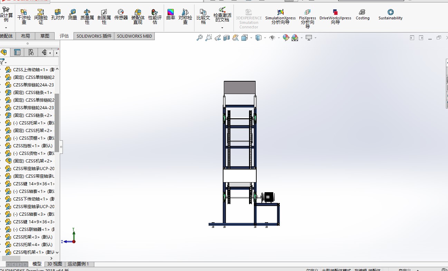The width and height of the screenshot is (448, 271).
Task: Click manager tabs right scroll arrow
Action: [x=57, y=53]
